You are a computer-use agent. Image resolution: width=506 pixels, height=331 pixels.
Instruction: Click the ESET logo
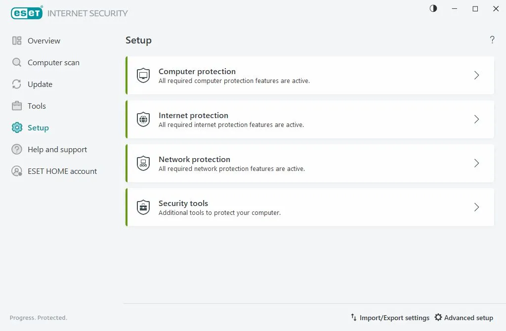pyautogui.click(x=27, y=13)
